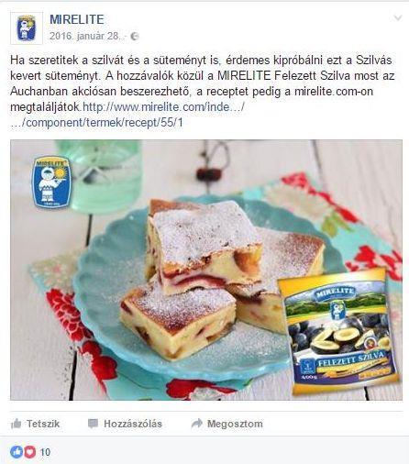409x464 pixels.
Task: Open Hozzászólás to write a comment
Action: click(x=125, y=424)
